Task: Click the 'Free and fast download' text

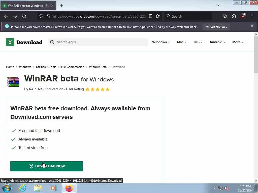Action: click(x=39, y=131)
